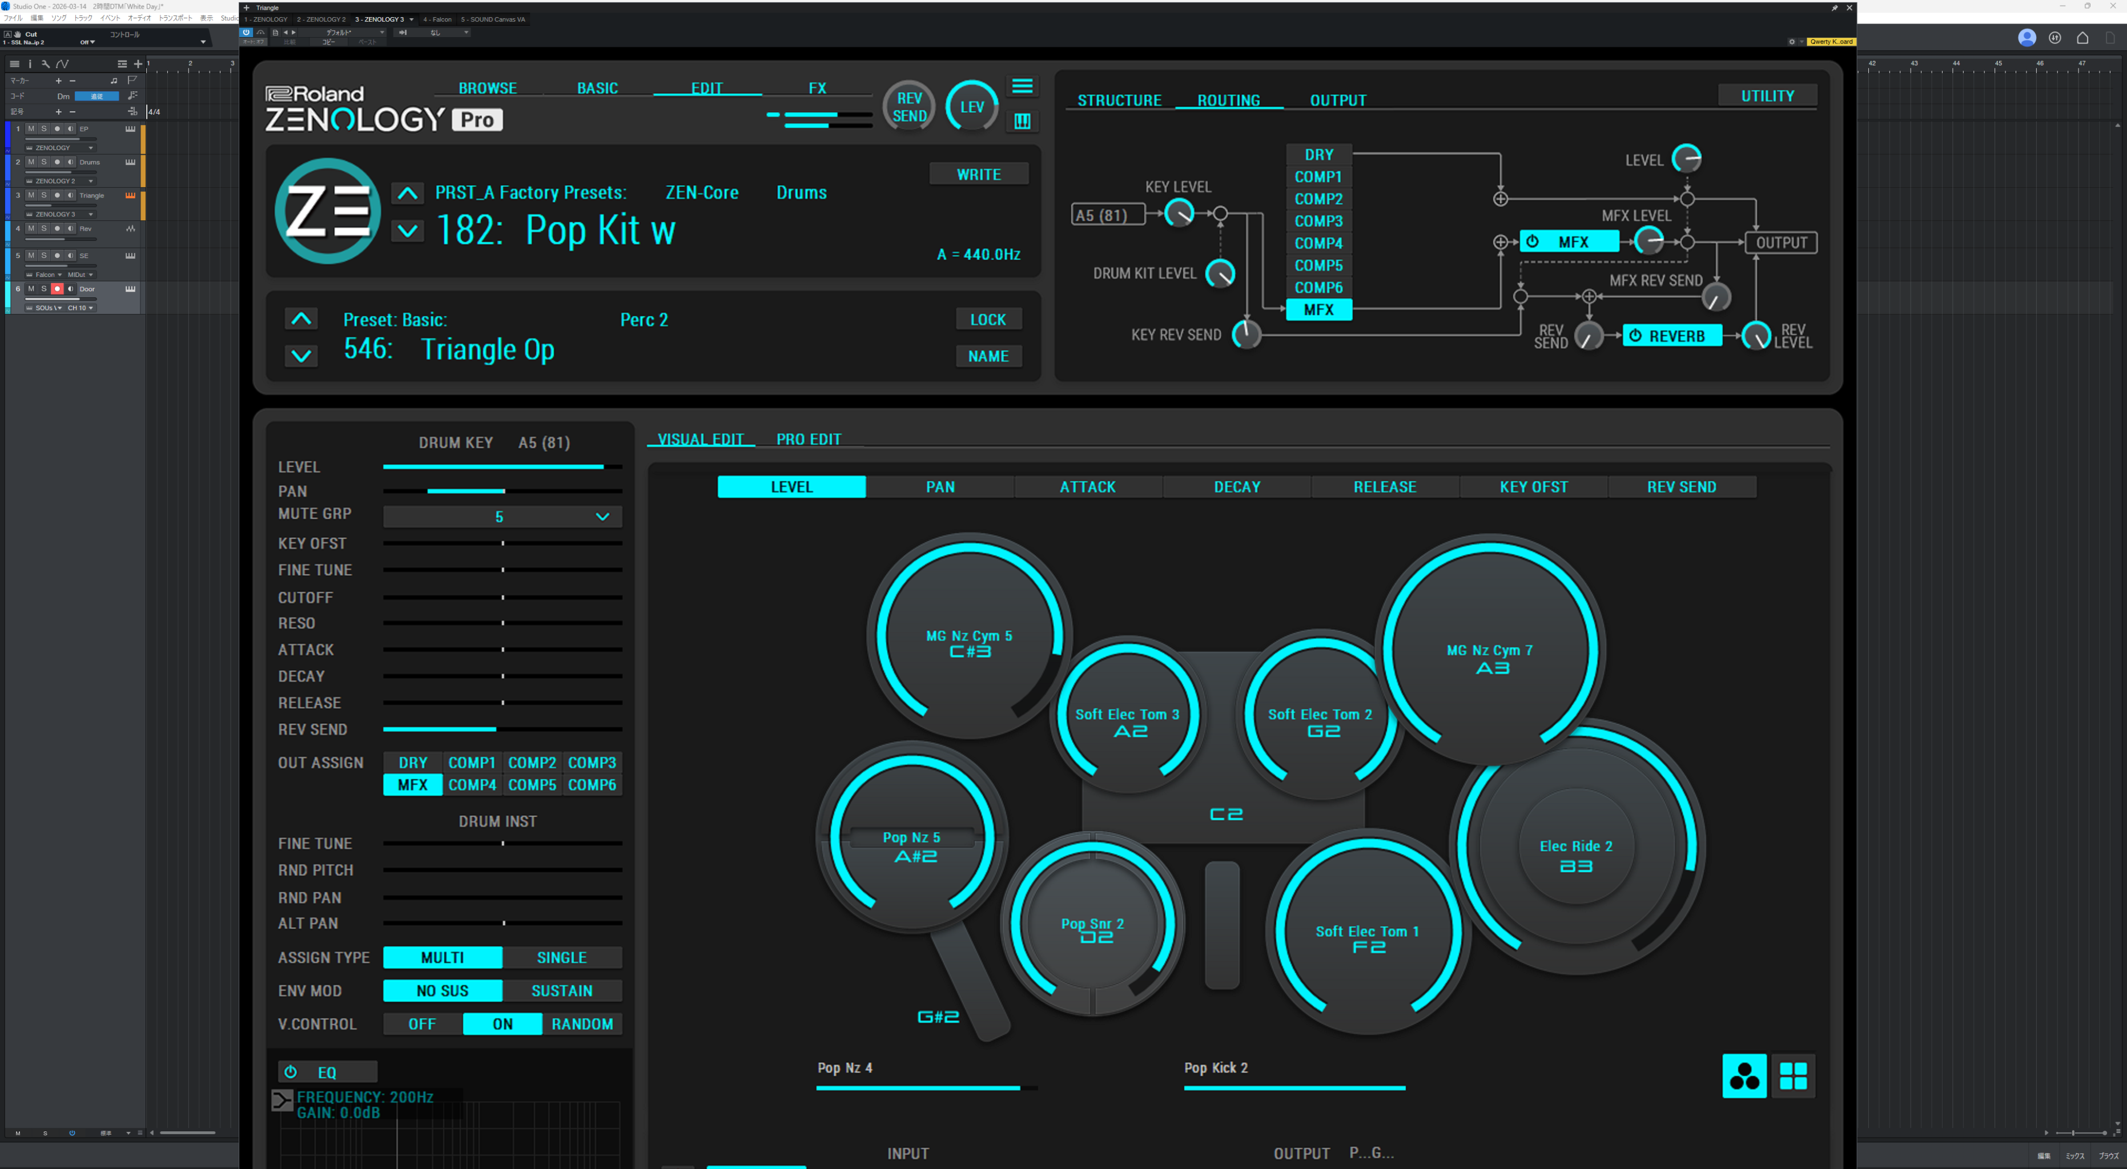Toggle the MFX power icon in routing

(1533, 242)
